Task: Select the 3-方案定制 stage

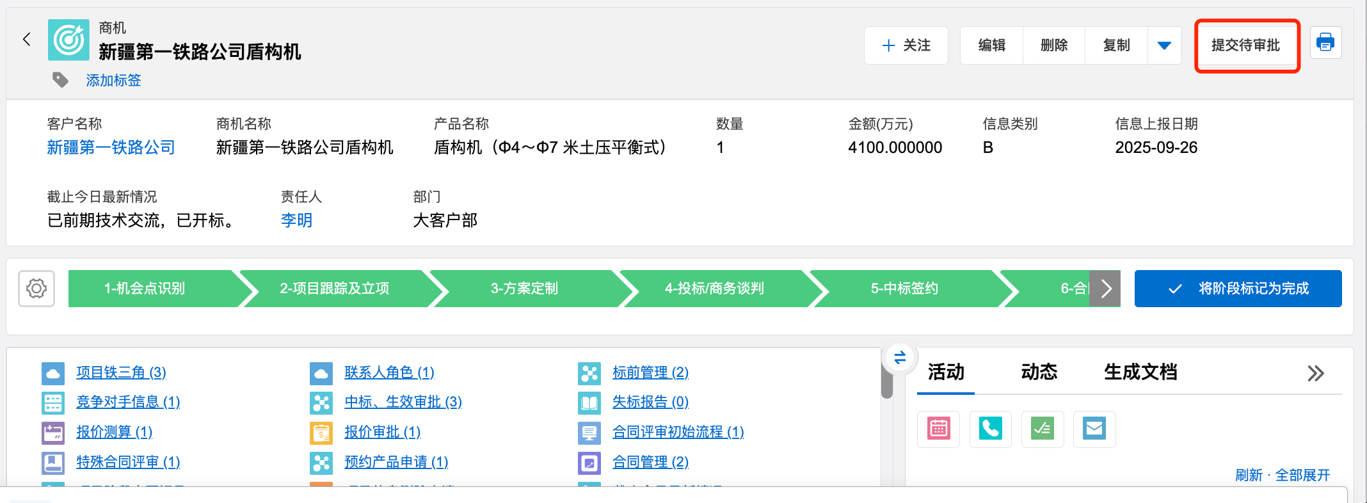Action: tap(524, 289)
